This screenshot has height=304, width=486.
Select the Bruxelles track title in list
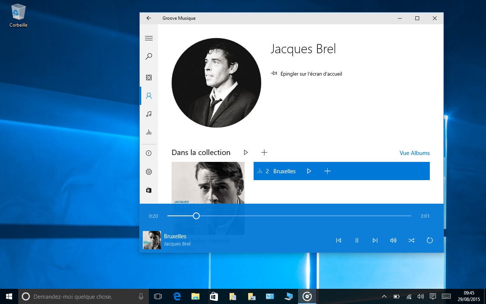[284, 171]
